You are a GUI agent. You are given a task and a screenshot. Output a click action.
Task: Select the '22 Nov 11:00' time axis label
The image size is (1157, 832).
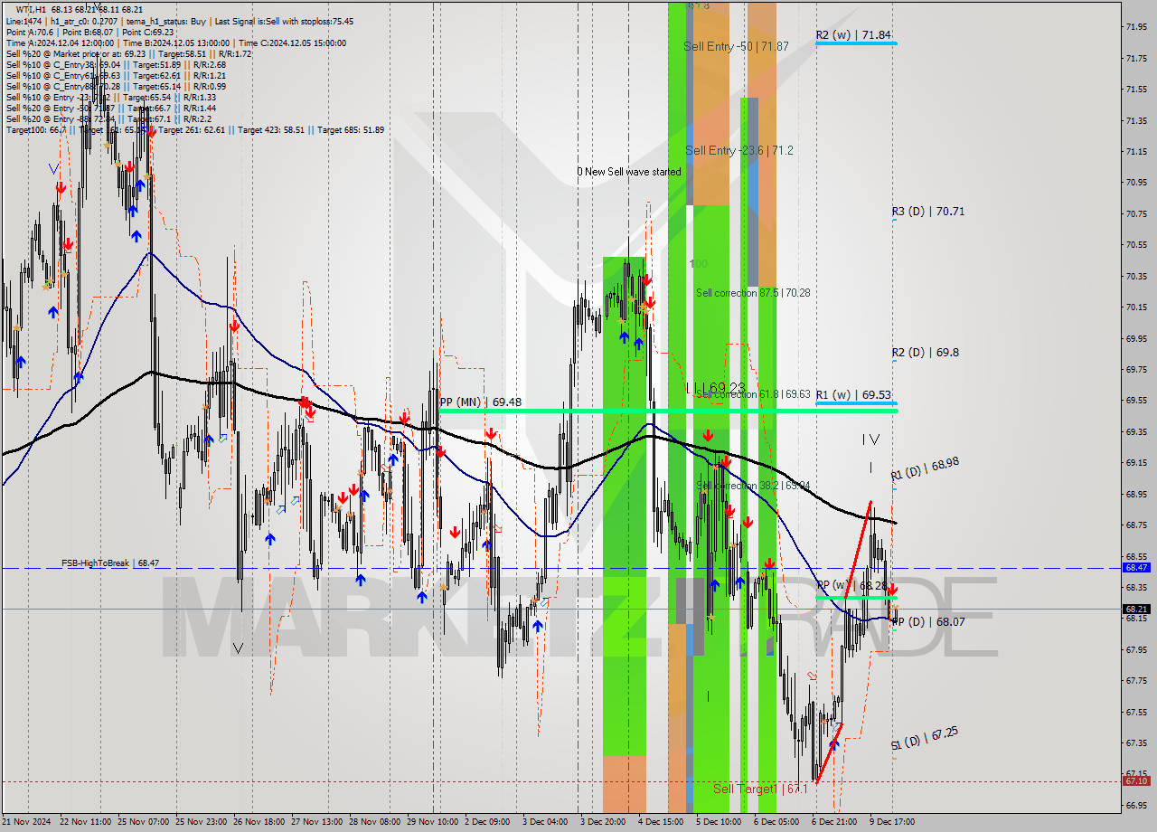86,822
